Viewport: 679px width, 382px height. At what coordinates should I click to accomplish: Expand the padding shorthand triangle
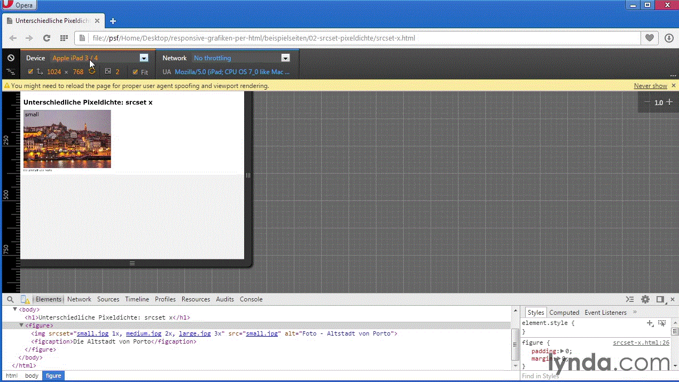562,351
